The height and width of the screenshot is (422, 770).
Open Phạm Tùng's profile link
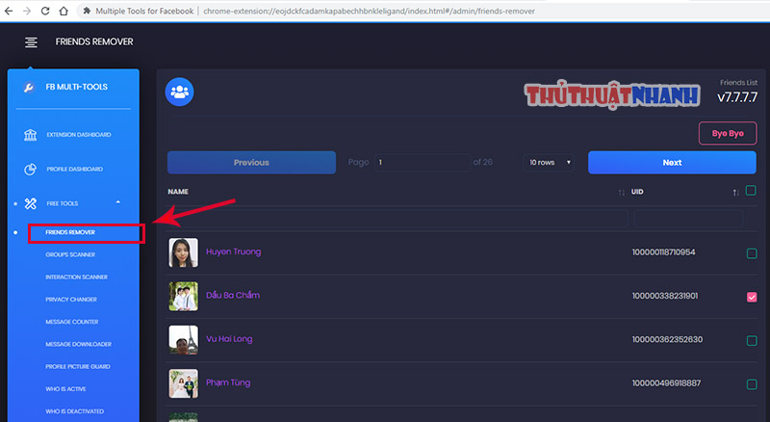(x=228, y=382)
